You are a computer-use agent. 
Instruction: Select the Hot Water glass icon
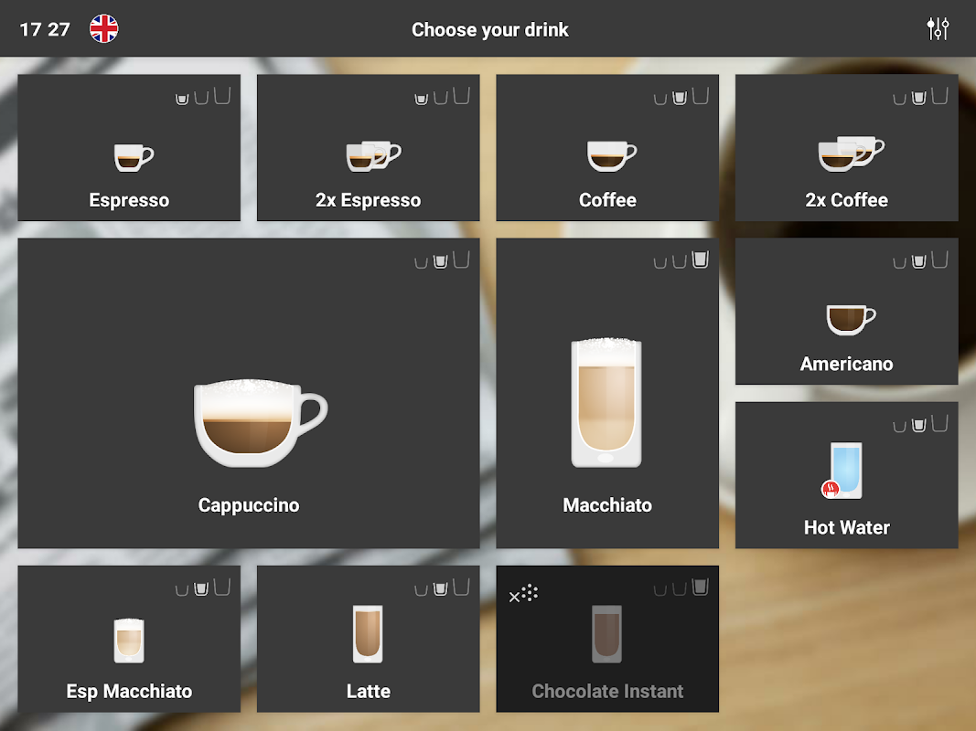pos(842,471)
